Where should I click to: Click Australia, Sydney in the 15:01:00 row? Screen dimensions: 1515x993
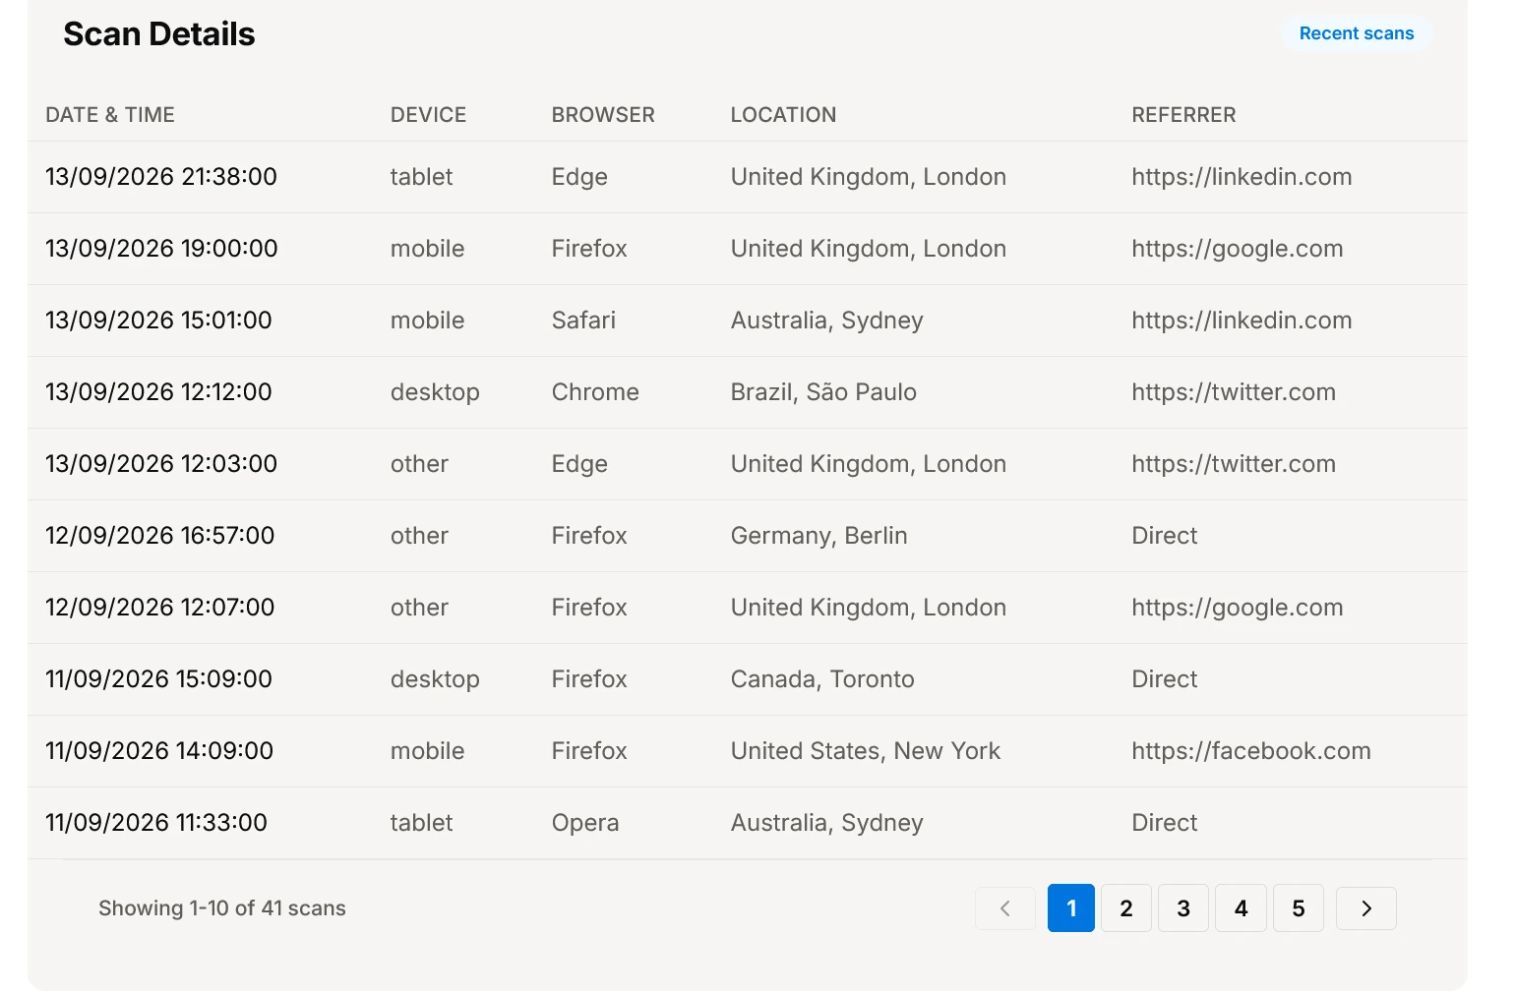point(827,321)
